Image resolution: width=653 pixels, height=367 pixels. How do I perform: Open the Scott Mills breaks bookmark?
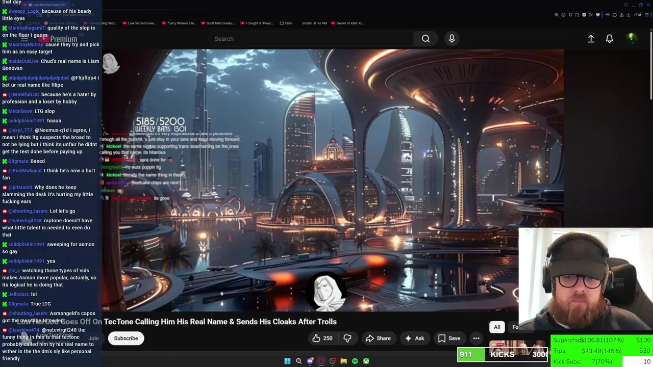click(218, 23)
